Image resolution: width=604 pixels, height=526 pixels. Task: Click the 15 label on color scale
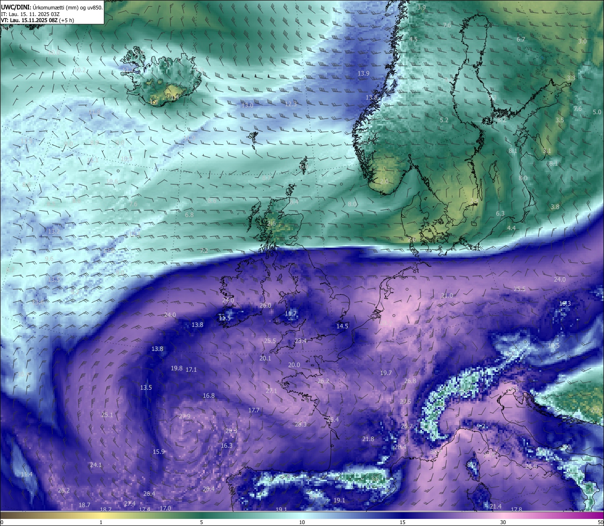click(x=403, y=522)
